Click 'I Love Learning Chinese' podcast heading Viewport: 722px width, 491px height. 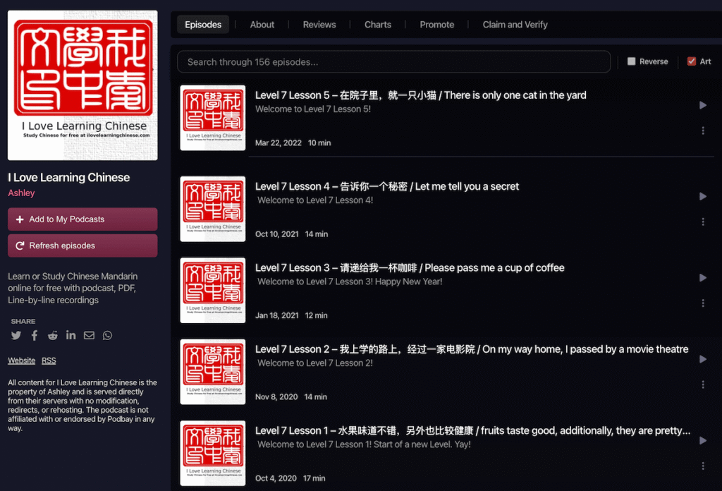68,177
